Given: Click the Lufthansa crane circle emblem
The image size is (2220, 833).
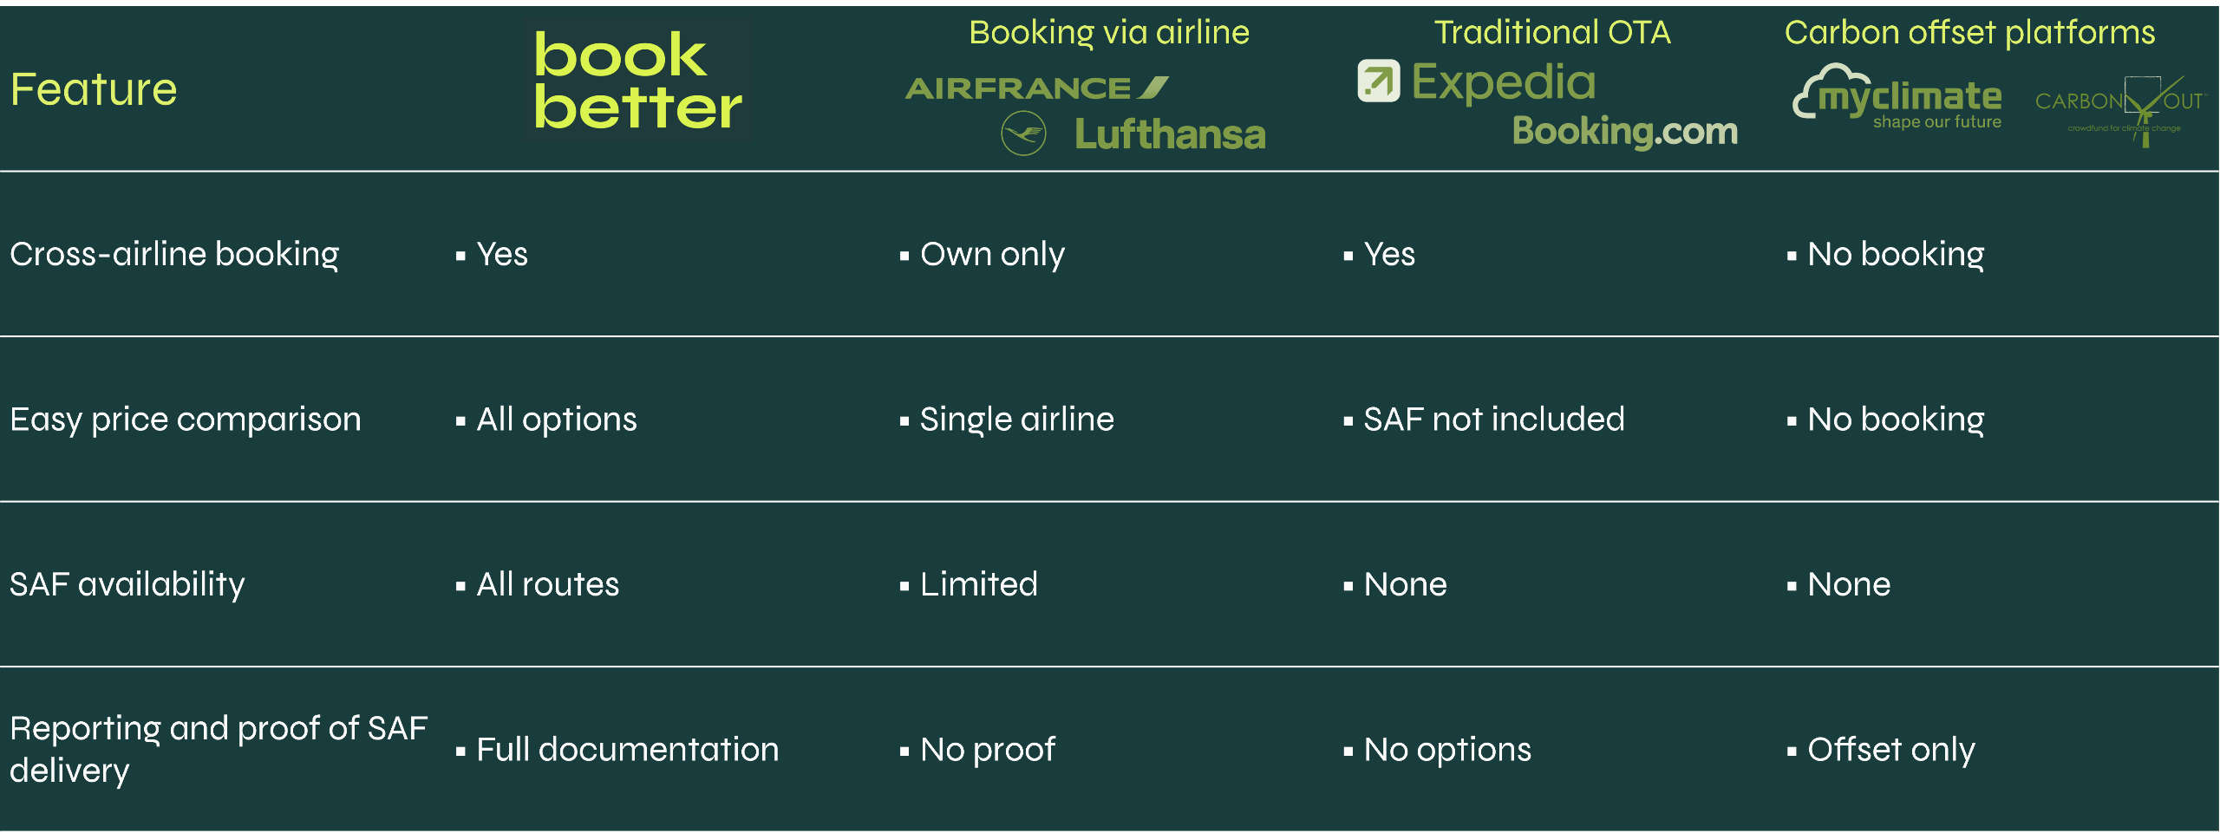Looking at the screenshot, I should click(x=1023, y=134).
